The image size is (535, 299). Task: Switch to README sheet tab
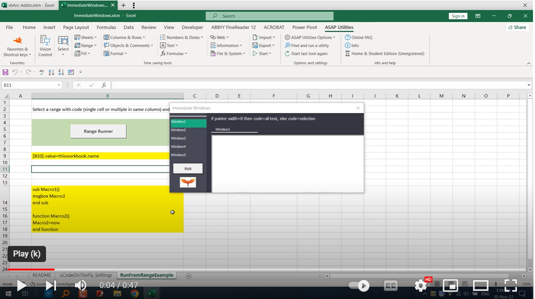pos(41,275)
